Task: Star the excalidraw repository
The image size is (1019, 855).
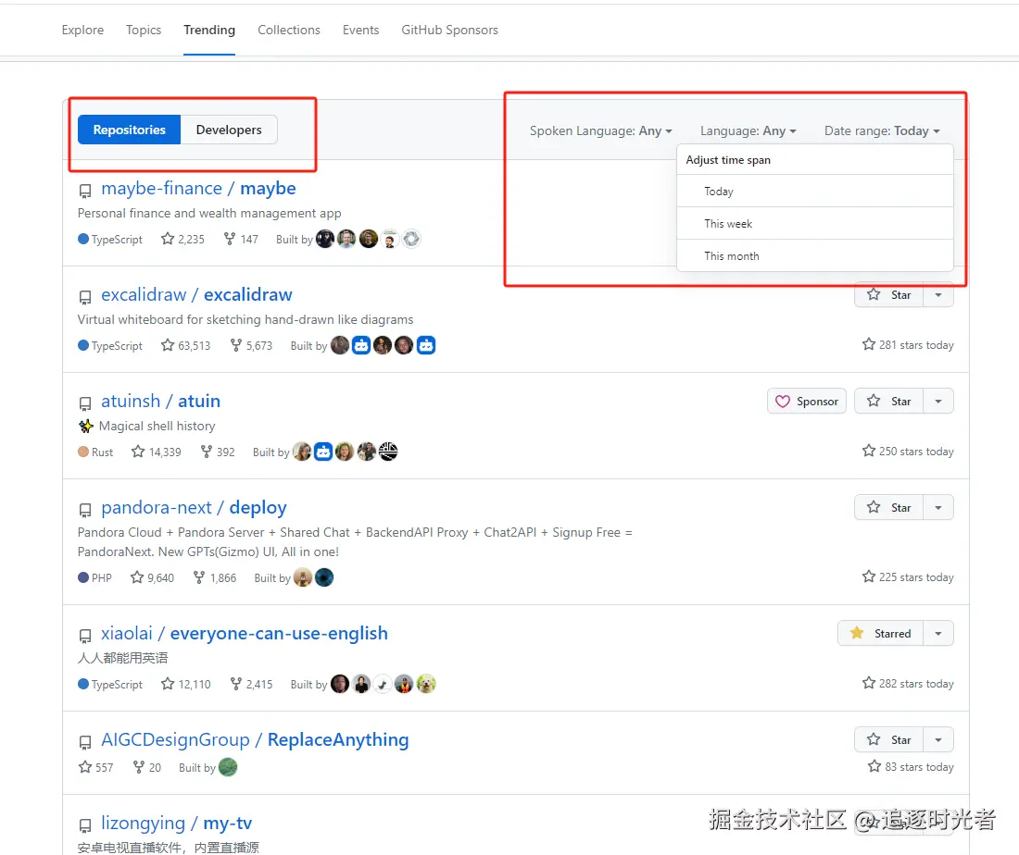Action: click(x=888, y=295)
